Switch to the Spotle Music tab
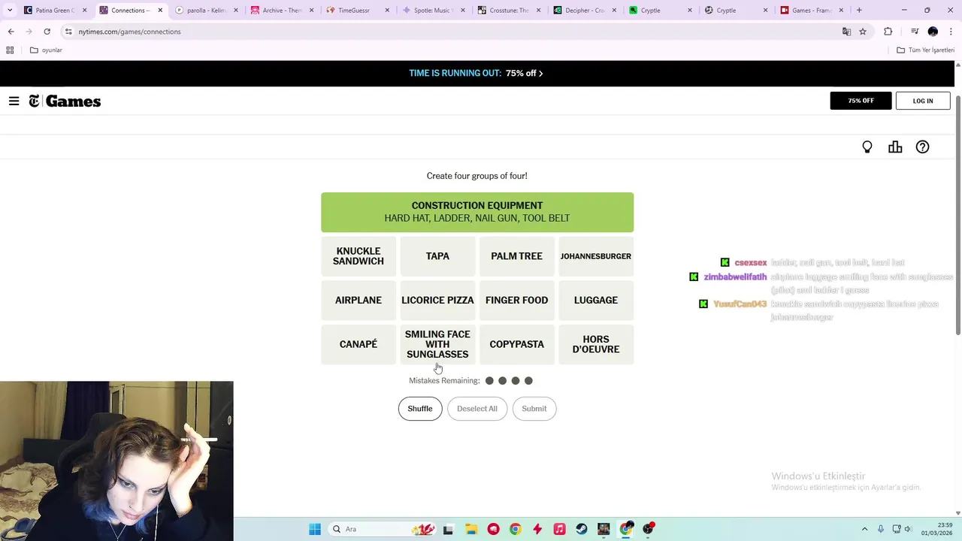The height and width of the screenshot is (541, 962). pyautogui.click(x=433, y=11)
